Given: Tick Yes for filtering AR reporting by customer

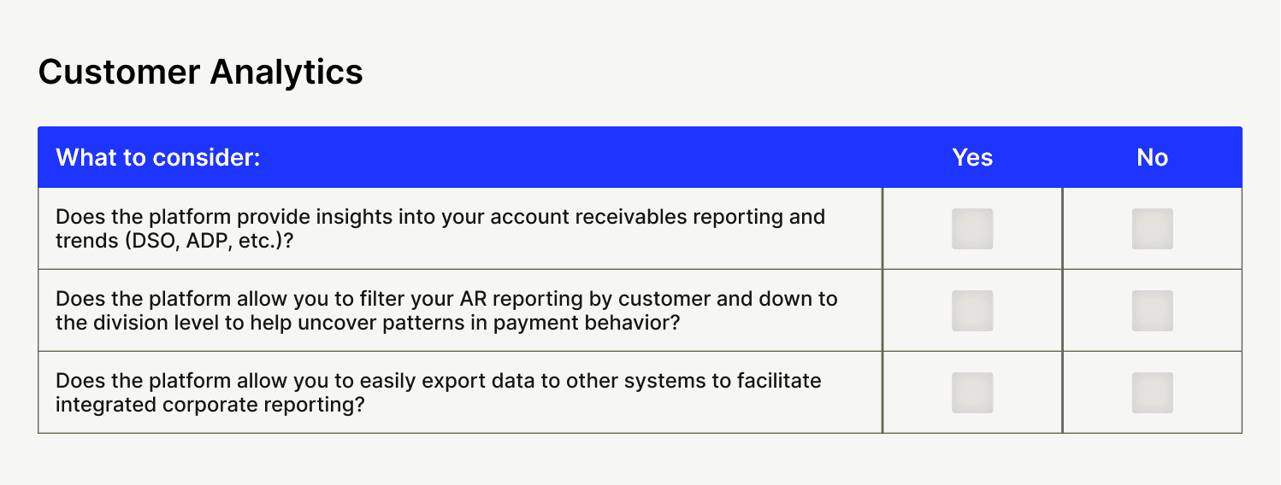Looking at the screenshot, I should [972, 311].
